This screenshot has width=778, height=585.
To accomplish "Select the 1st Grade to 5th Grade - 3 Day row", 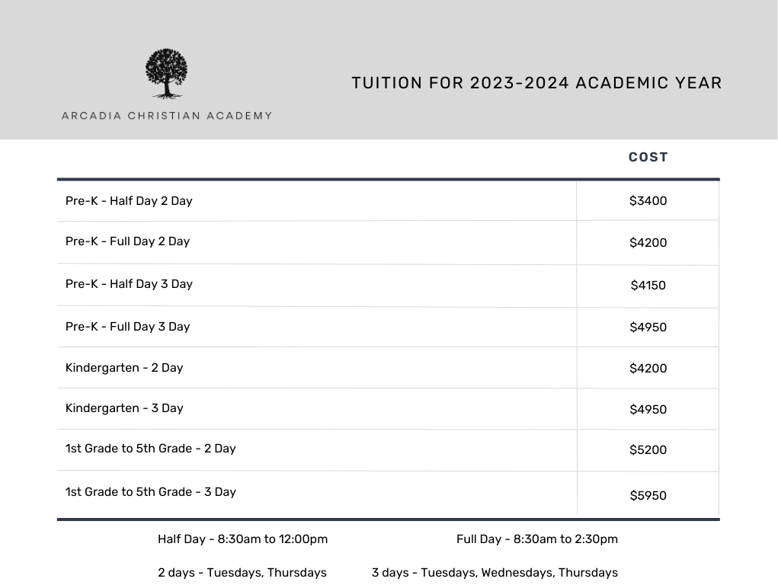I will pos(388,493).
